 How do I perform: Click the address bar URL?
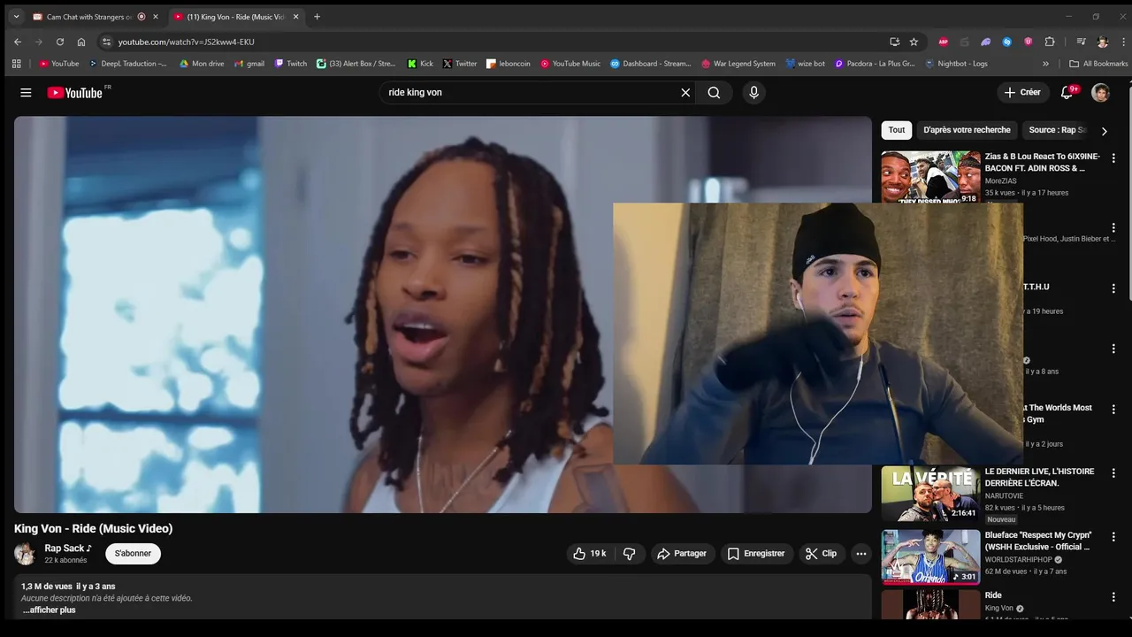(x=187, y=42)
